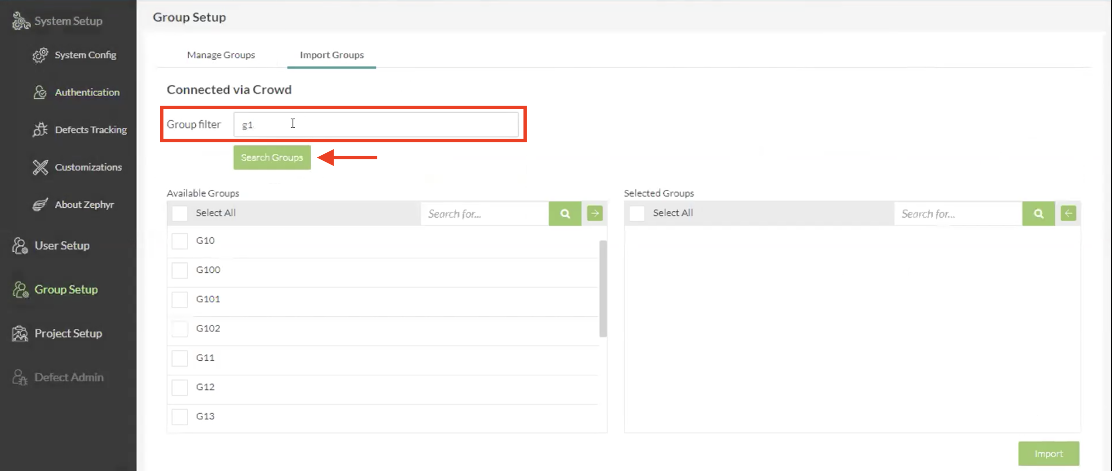Click the Selected Groups left arrow icon
The image size is (1112, 471).
coord(1068,213)
